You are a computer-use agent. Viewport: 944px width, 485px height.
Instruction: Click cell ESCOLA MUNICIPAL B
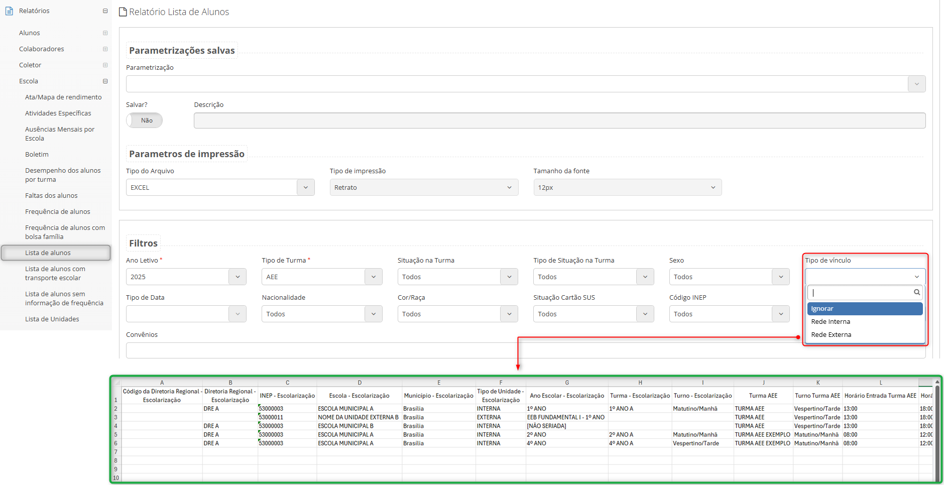pyautogui.click(x=359, y=426)
